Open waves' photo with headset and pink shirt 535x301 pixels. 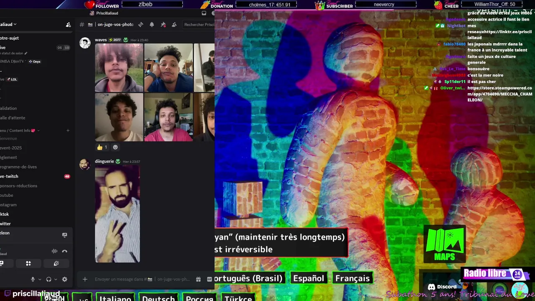(x=168, y=117)
